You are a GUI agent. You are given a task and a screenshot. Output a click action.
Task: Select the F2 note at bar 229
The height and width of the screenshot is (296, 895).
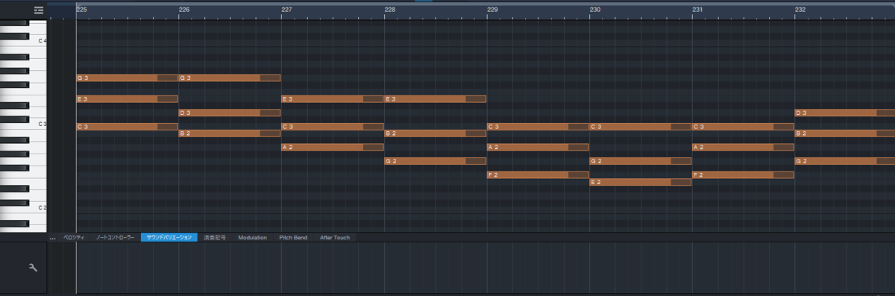[538, 175]
